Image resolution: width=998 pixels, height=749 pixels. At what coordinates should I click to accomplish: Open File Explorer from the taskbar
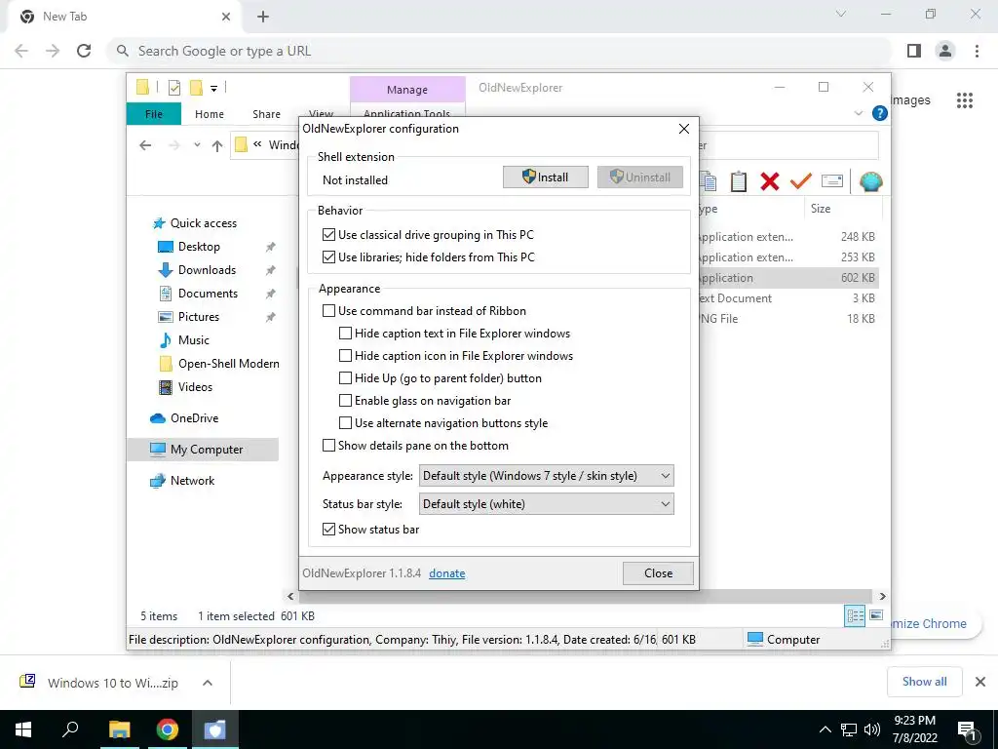tap(119, 729)
